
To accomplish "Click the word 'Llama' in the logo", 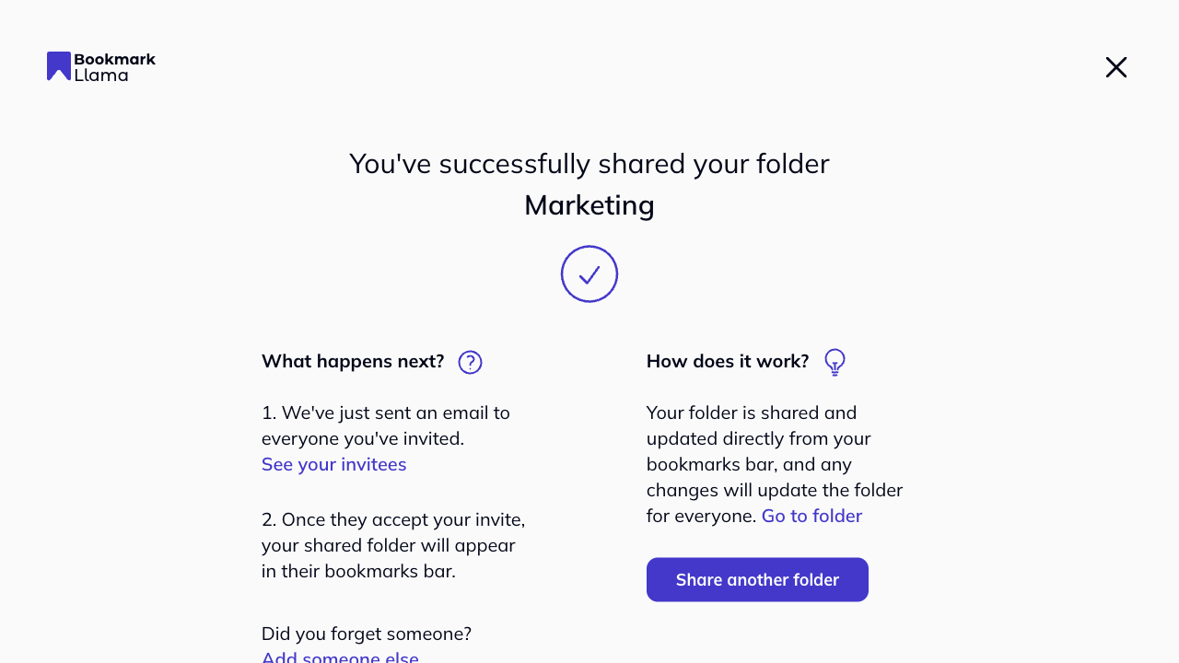I will click(x=101, y=75).
